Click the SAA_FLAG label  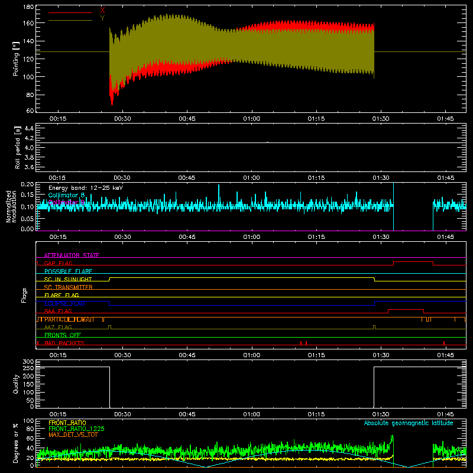pos(58,311)
